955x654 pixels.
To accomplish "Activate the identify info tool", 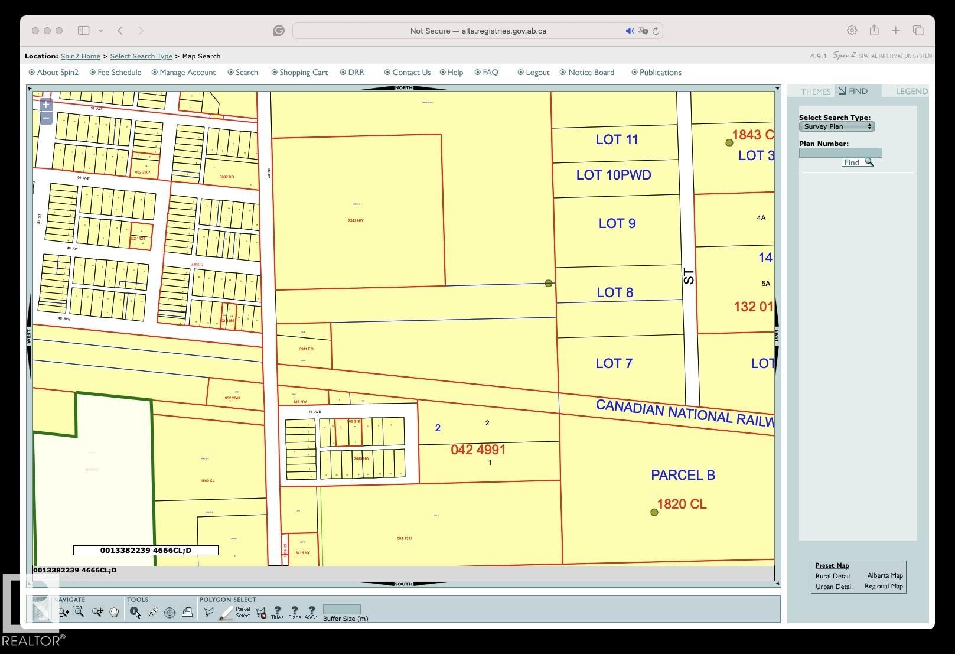I will coord(135,613).
